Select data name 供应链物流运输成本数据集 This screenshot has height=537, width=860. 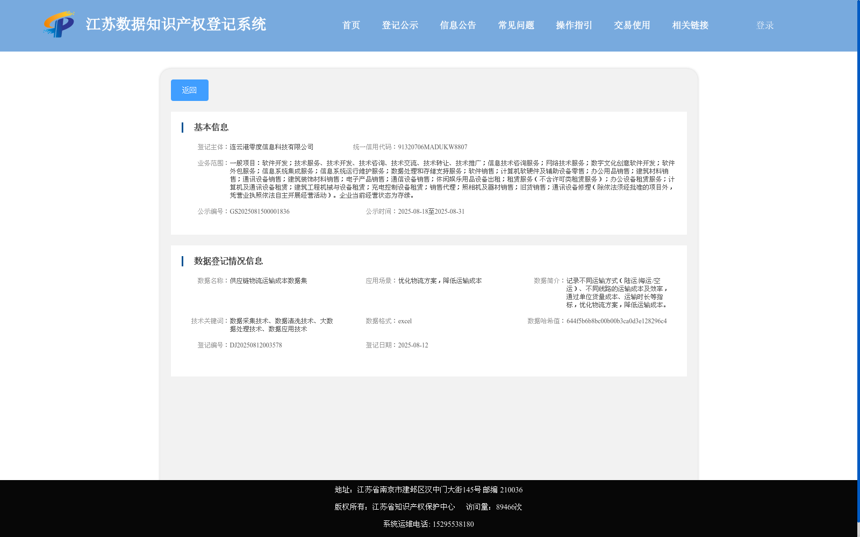click(268, 281)
